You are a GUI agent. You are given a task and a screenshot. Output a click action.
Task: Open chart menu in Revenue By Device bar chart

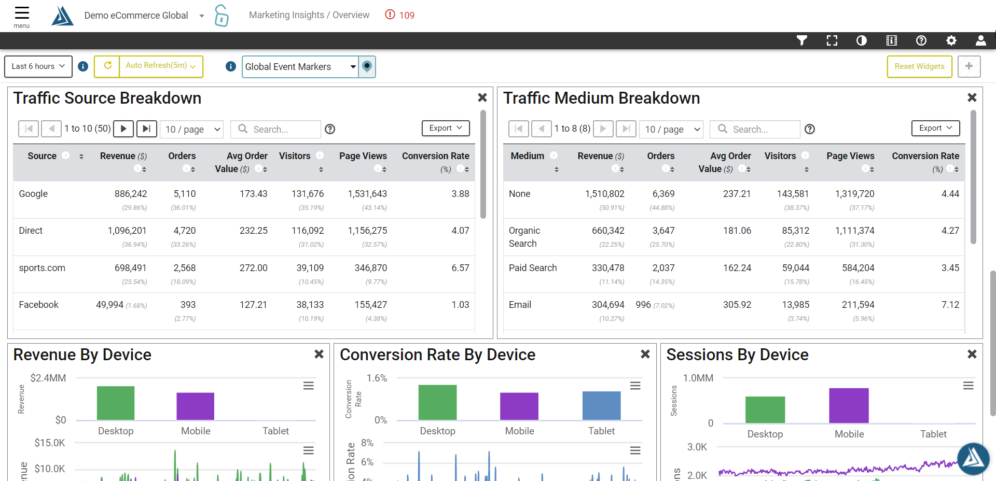click(x=309, y=386)
